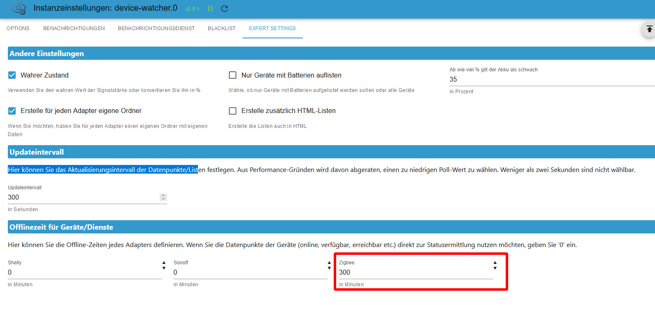Click the version label v2.6.1
Screen dimensions: 655x313
click(x=192, y=9)
